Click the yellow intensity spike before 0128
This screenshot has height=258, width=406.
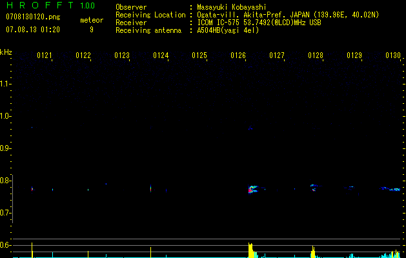click(x=313, y=252)
